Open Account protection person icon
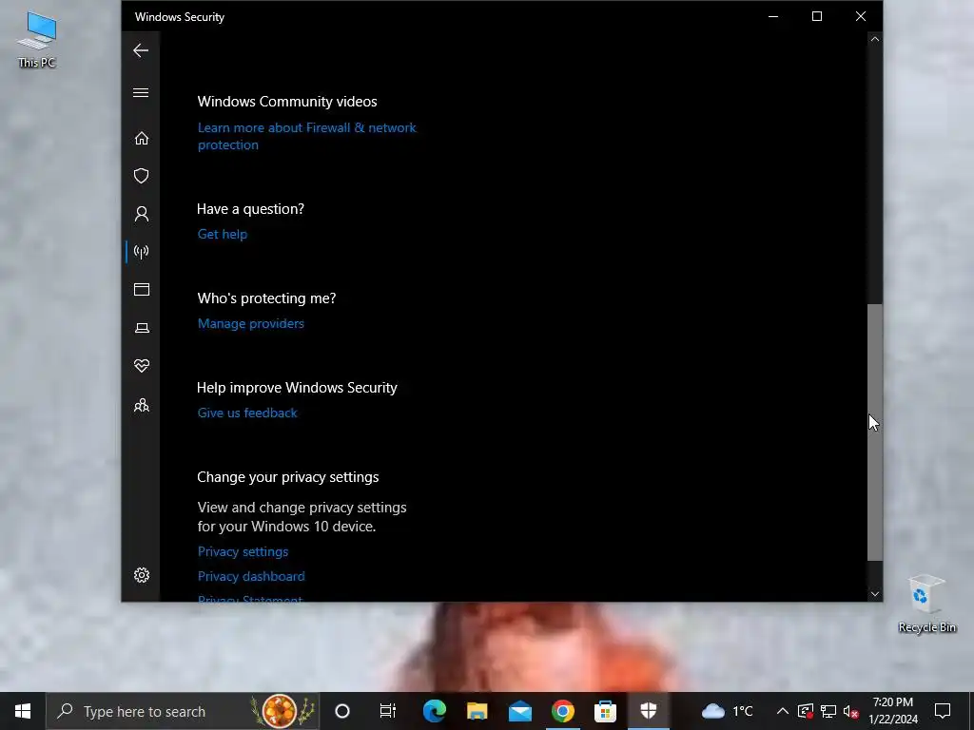The image size is (974, 730). point(142,214)
